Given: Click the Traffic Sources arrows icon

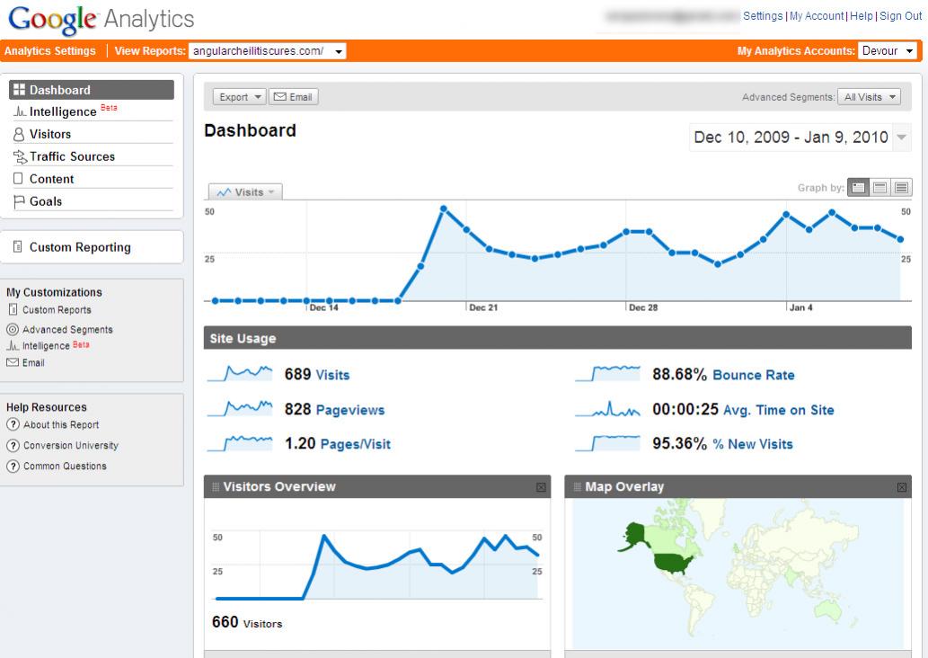Looking at the screenshot, I should pos(20,157).
